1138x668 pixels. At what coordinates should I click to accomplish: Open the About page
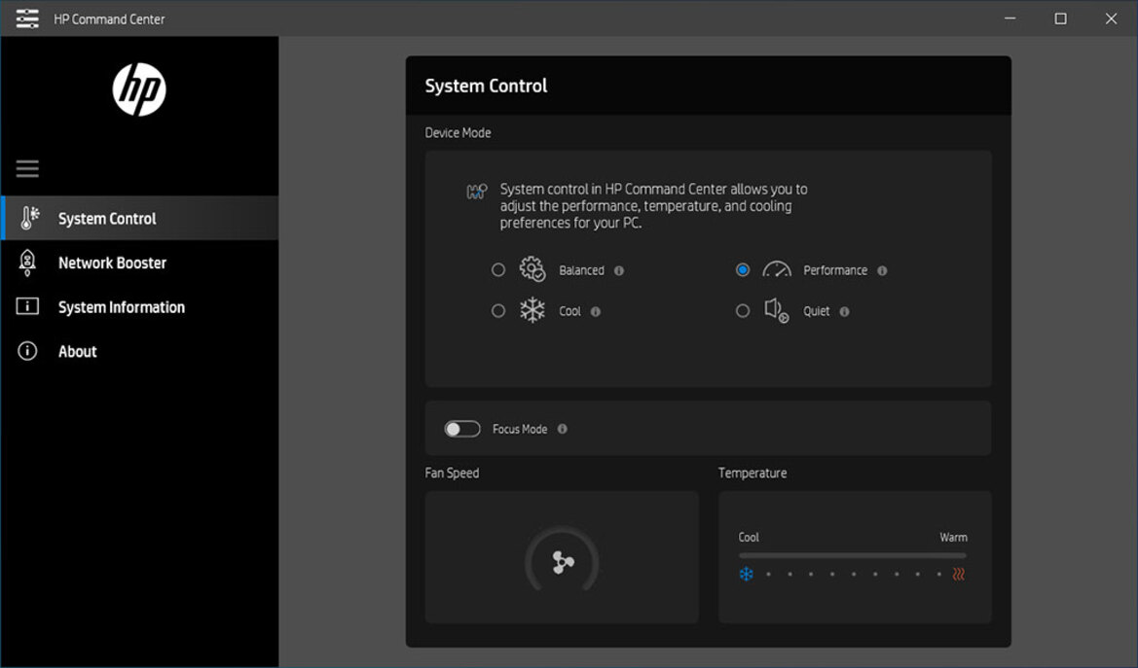139,351
